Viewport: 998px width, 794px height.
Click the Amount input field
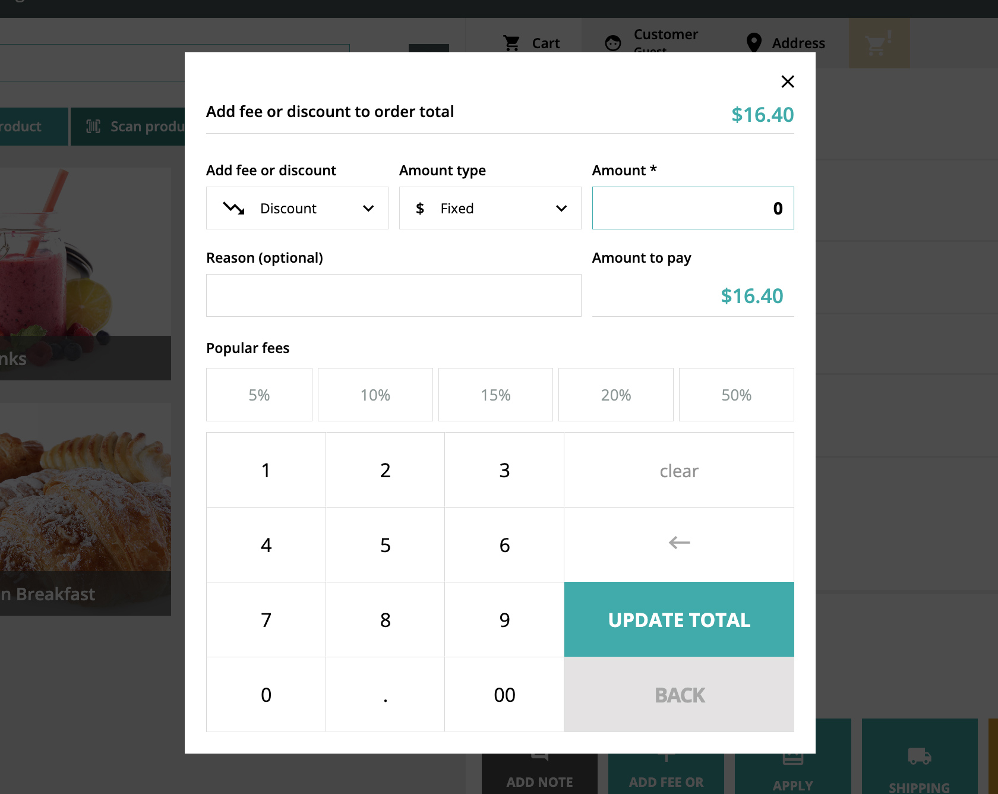click(x=693, y=208)
